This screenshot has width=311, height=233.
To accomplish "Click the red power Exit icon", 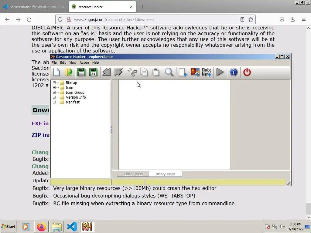I will 247,72.
